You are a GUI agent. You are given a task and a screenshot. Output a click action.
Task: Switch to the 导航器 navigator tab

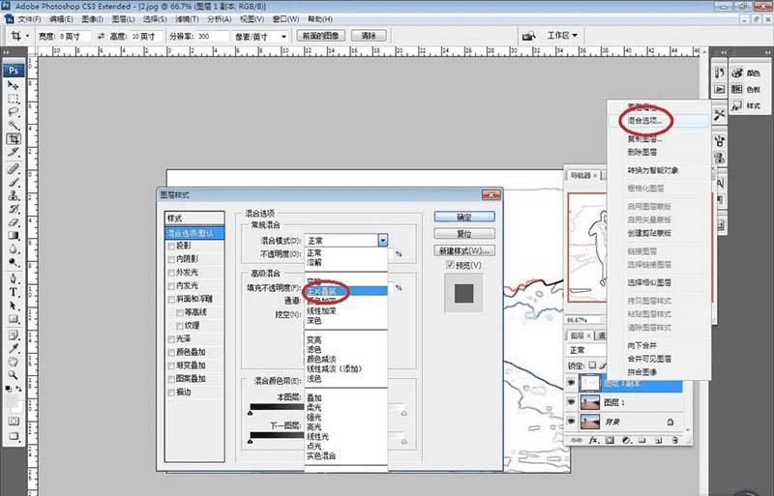point(583,175)
